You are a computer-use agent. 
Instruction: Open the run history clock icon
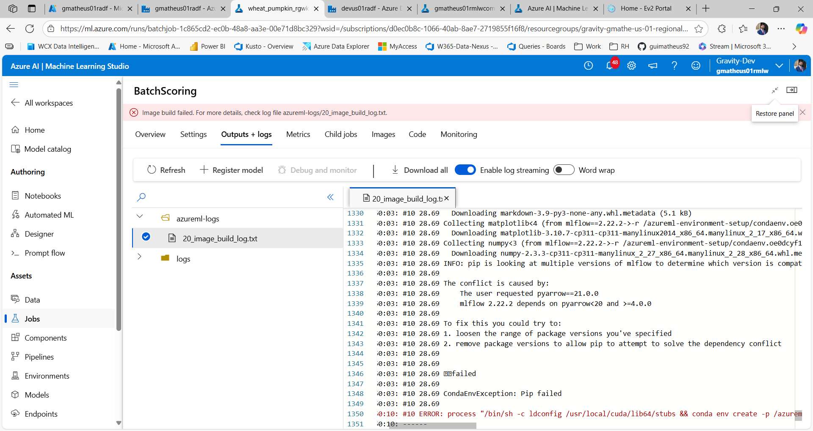588,65
